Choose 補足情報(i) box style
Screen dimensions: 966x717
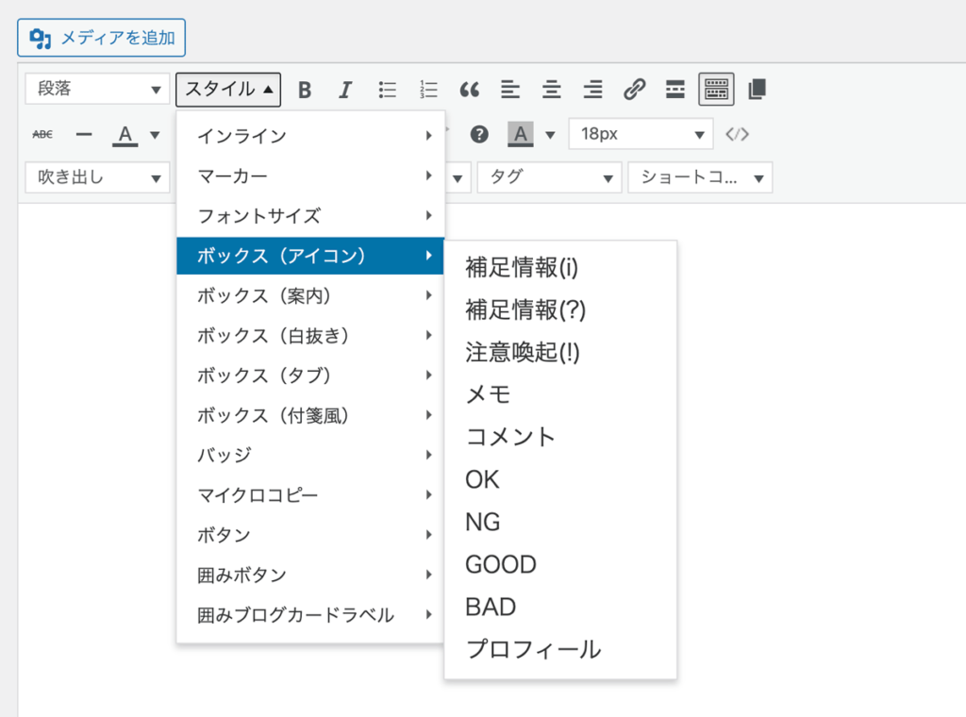[560, 267]
